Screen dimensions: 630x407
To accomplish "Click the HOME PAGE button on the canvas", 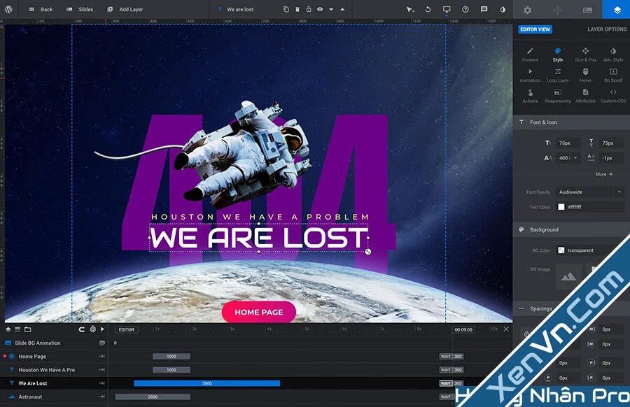I will pyautogui.click(x=259, y=312).
